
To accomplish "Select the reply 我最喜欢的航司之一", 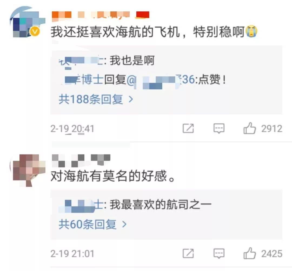I will (161, 204).
